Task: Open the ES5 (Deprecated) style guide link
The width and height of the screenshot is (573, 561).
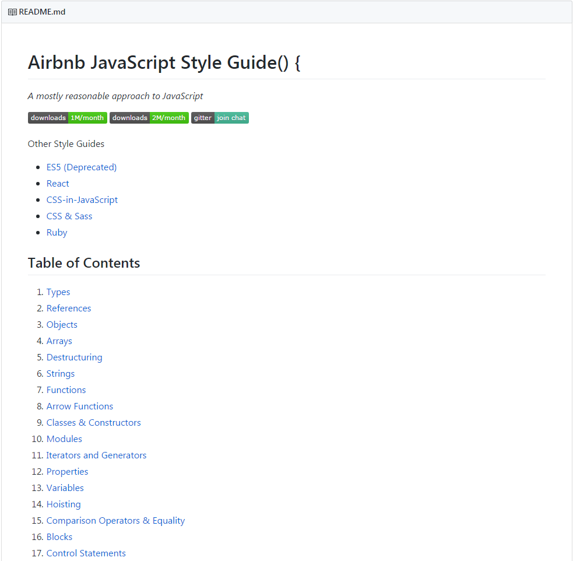Action: 82,167
